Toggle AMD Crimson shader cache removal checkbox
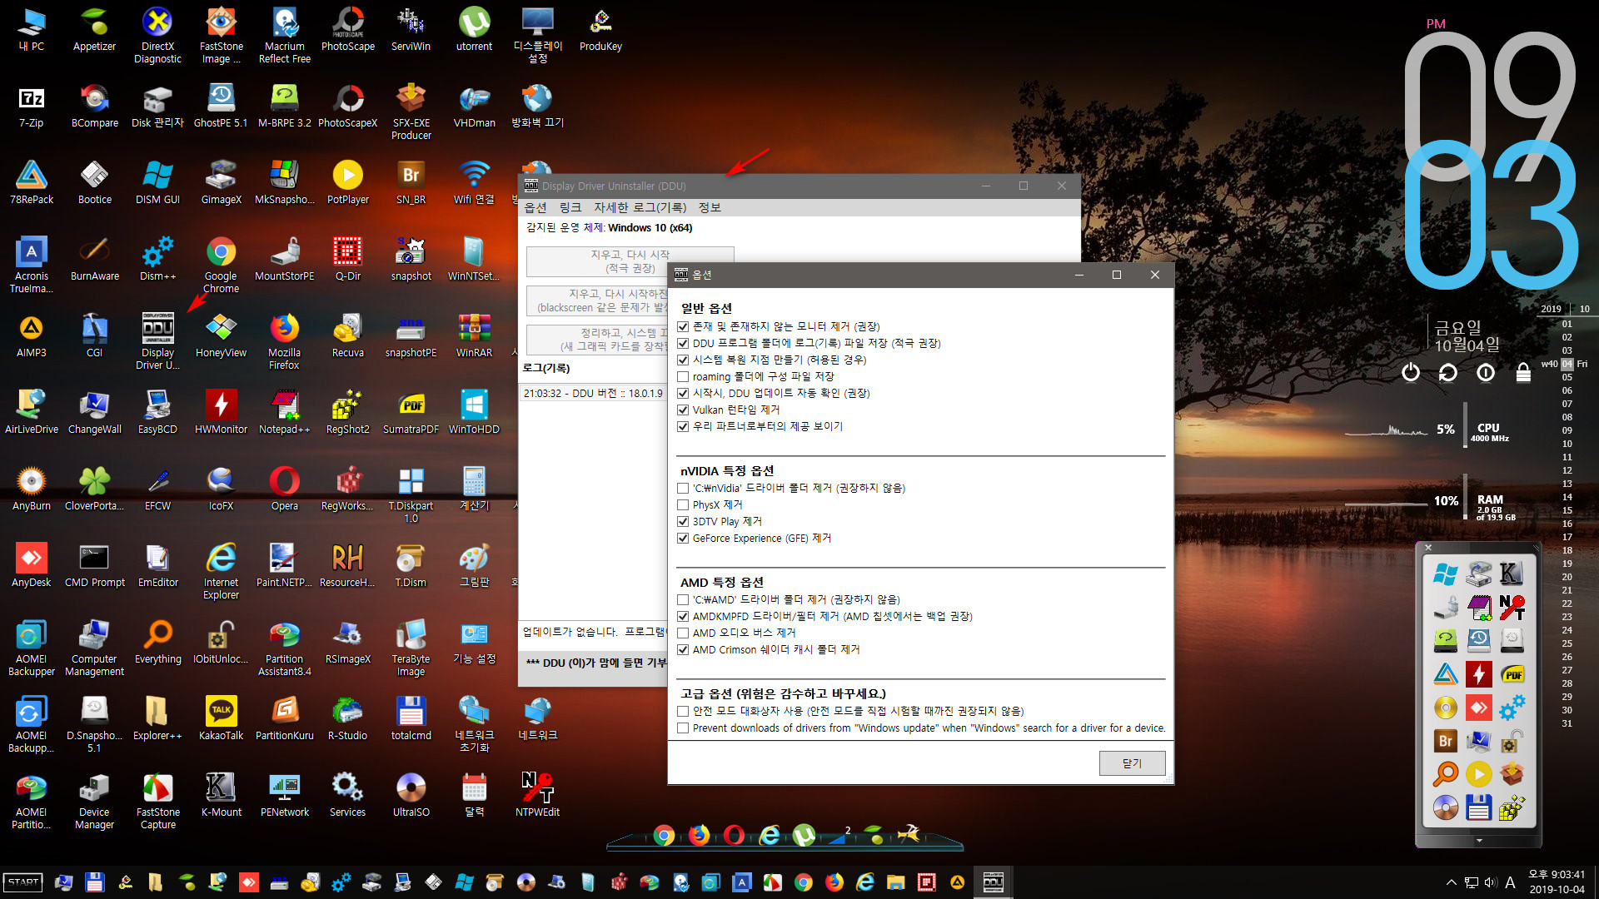The width and height of the screenshot is (1599, 899). [683, 649]
